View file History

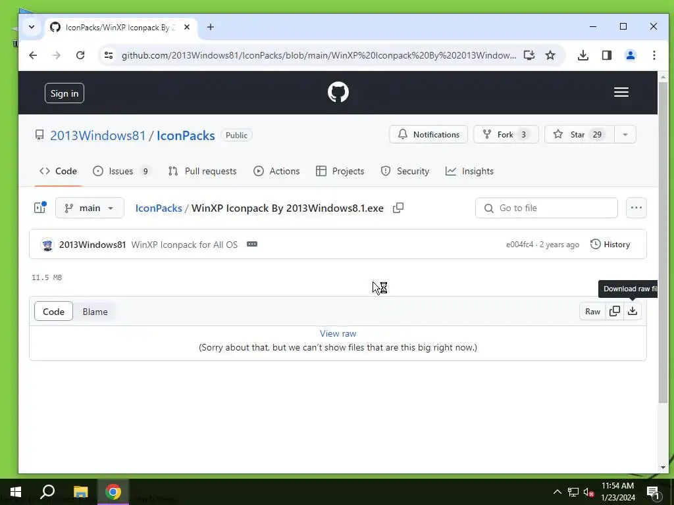pyautogui.click(x=610, y=245)
